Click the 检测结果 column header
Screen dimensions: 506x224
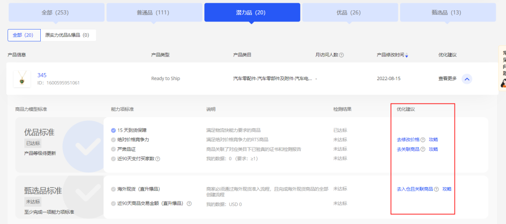pos(342,109)
